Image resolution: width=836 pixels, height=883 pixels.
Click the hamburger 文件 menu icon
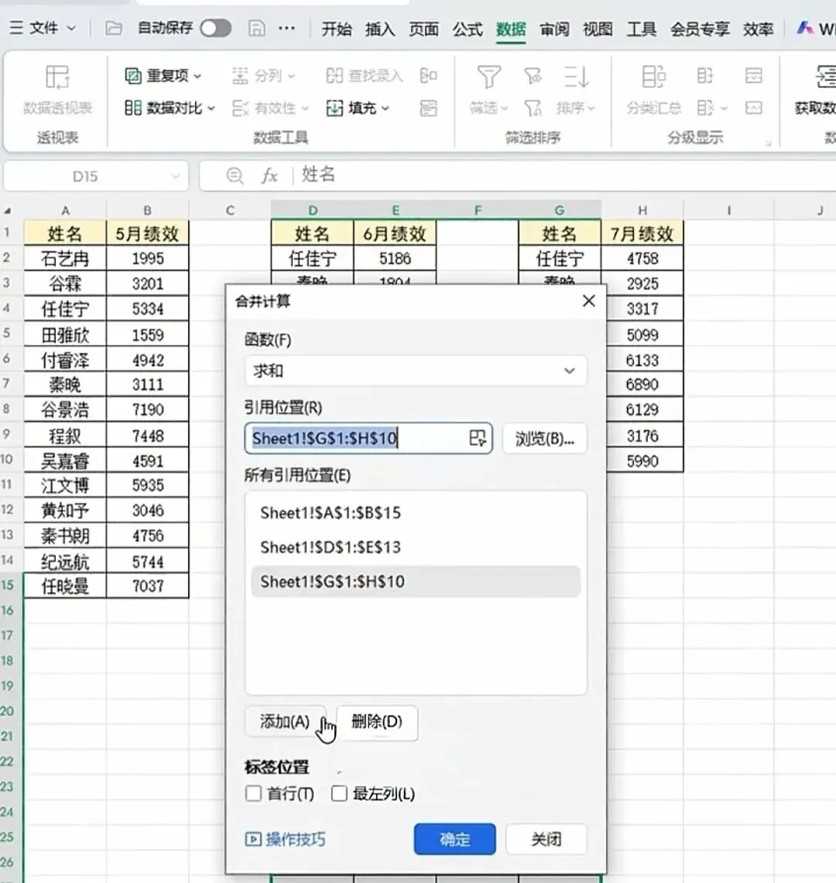(x=16, y=28)
